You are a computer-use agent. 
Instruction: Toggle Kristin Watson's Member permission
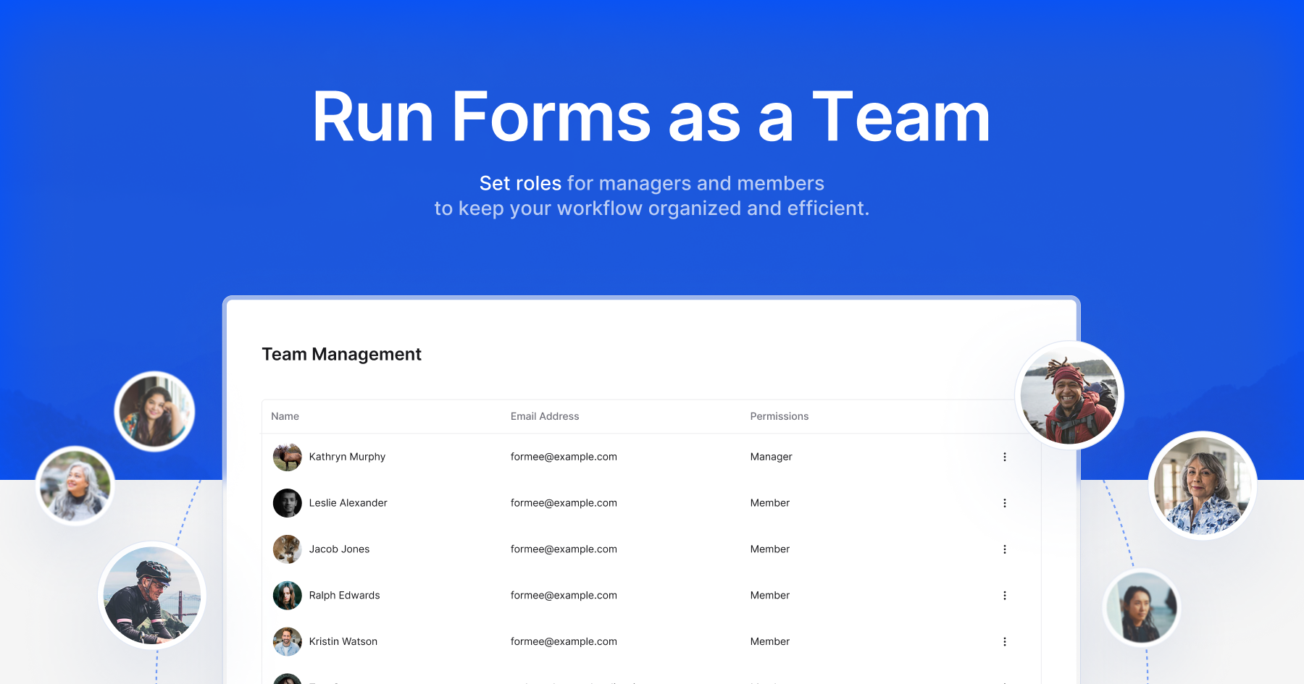pos(769,641)
